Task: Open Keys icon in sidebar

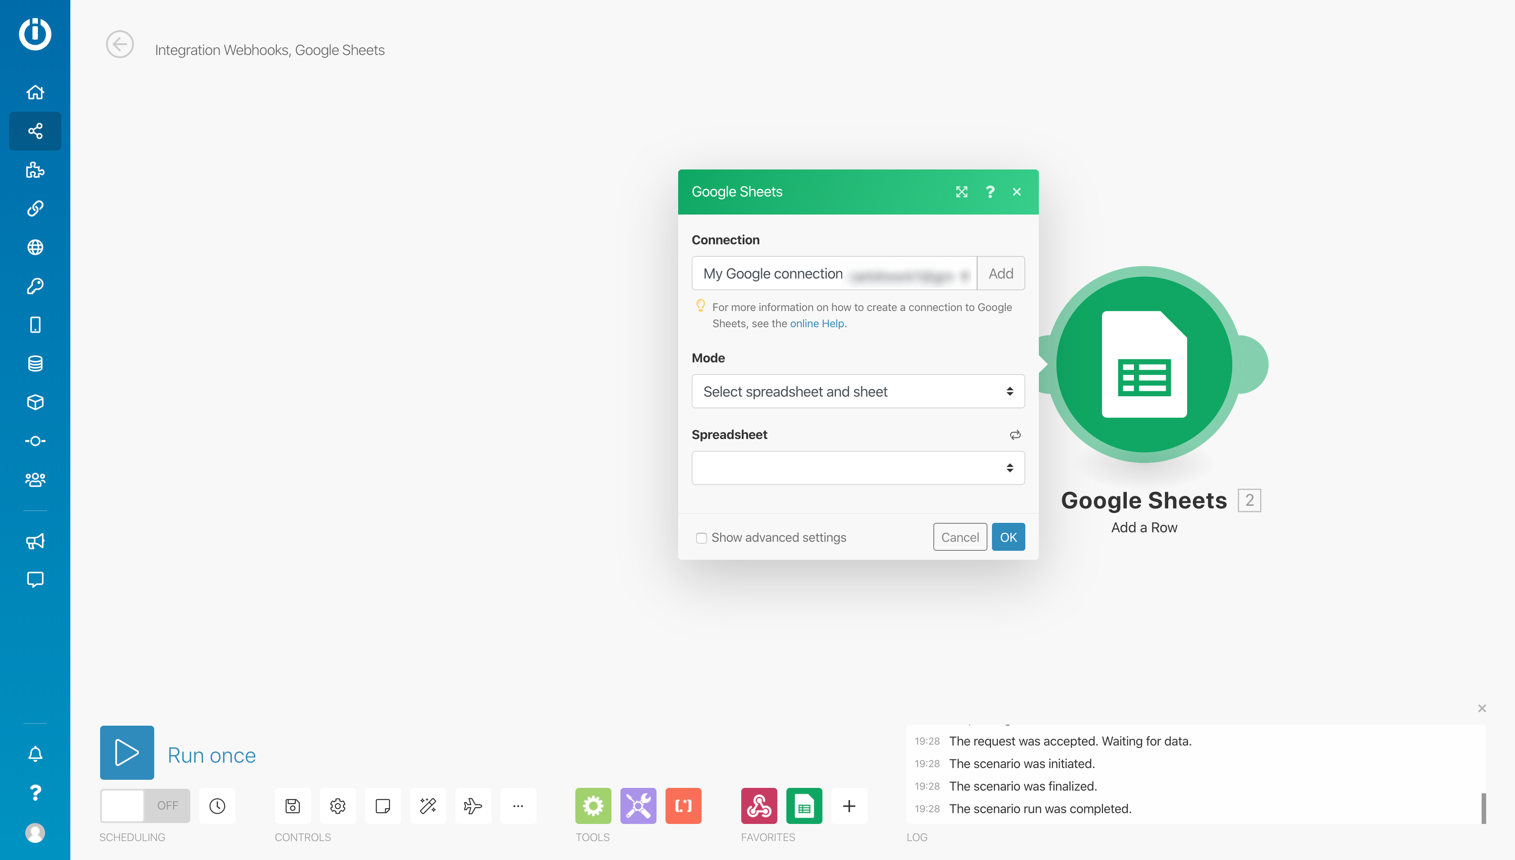Action: (x=35, y=286)
